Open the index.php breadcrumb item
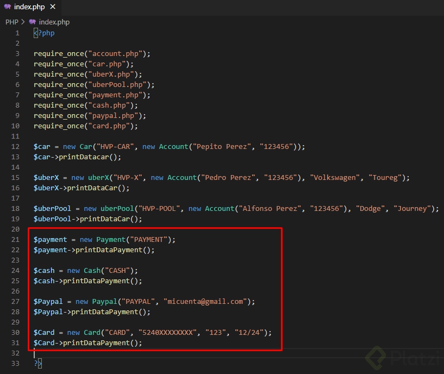444x374 pixels. [x=54, y=22]
